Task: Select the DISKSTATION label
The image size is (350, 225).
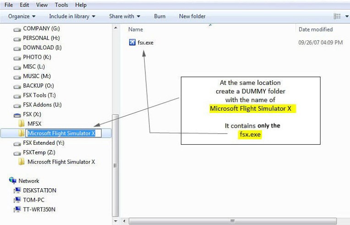Action: pyautogui.click(x=39, y=191)
